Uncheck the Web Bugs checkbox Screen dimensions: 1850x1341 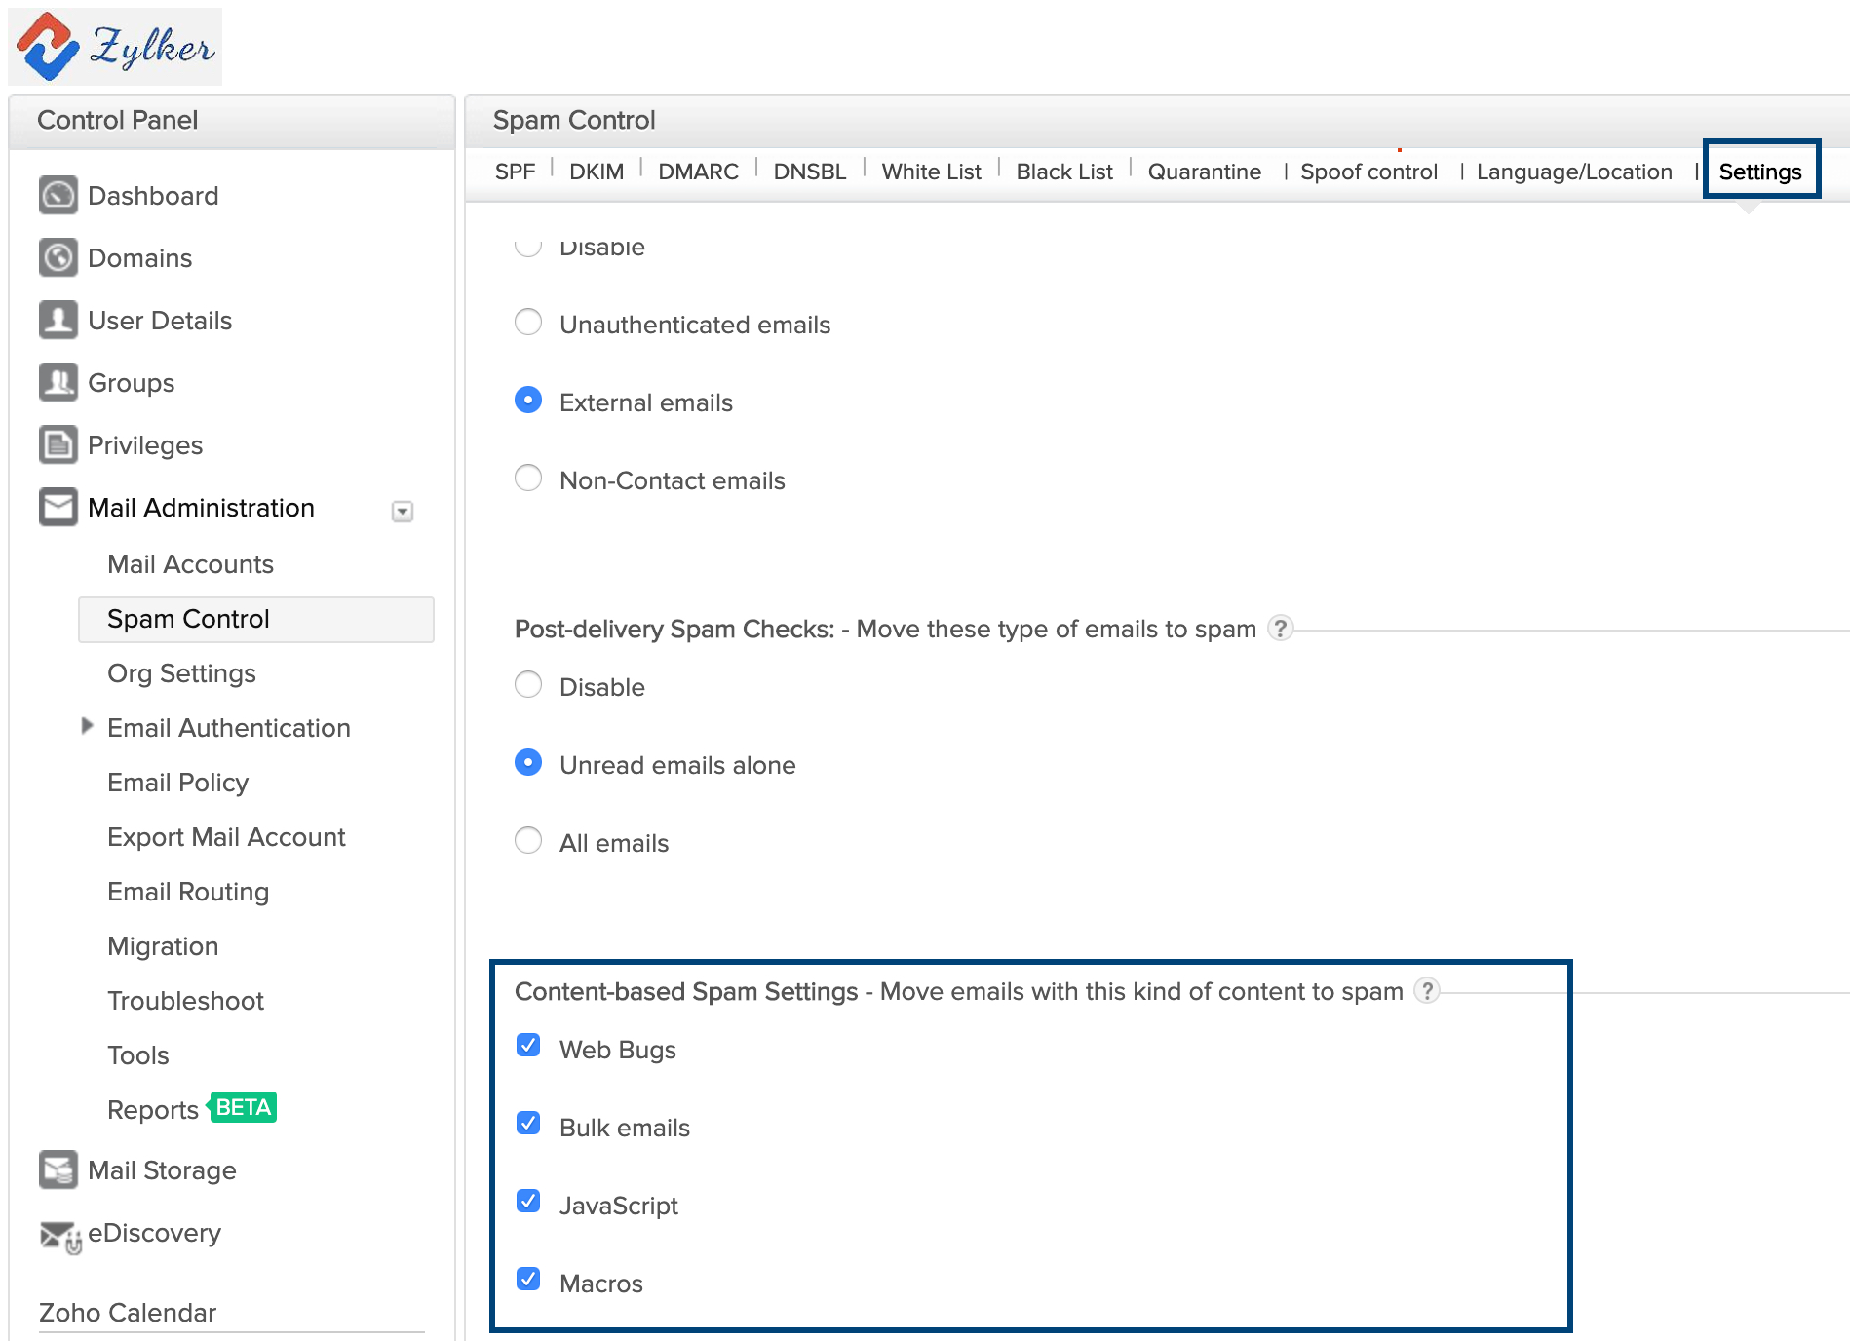(x=528, y=1046)
